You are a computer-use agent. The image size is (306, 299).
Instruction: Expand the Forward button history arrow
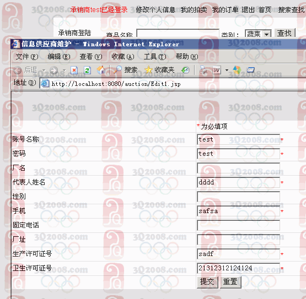64,70
